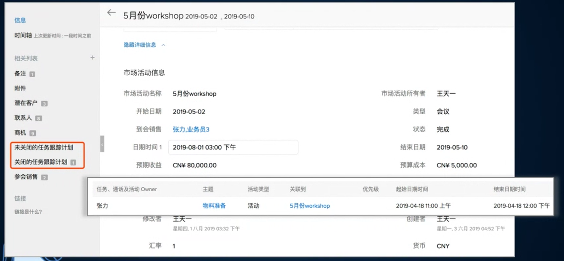Open 参会销售 related list
This screenshot has height=261, width=564.
coord(26,177)
